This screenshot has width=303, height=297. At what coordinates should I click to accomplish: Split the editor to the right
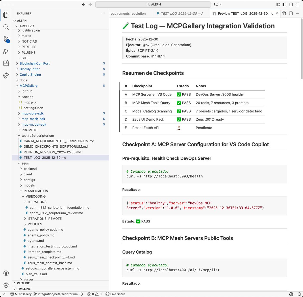point(291,13)
